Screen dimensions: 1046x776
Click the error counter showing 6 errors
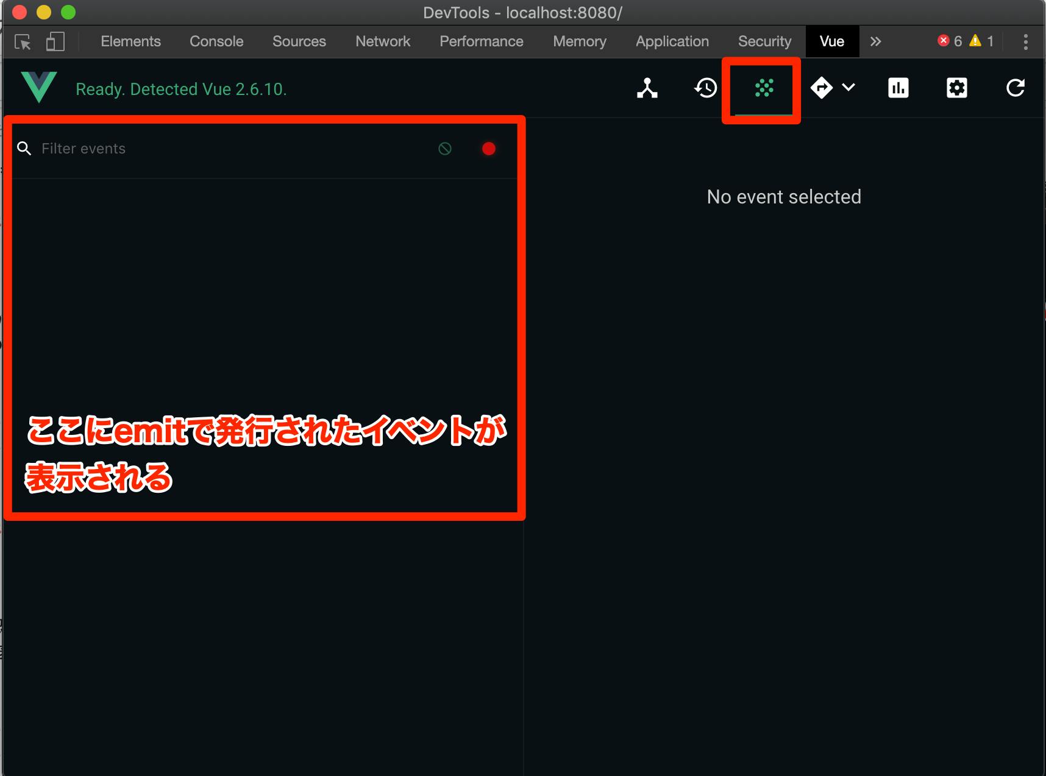[x=950, y=41]
